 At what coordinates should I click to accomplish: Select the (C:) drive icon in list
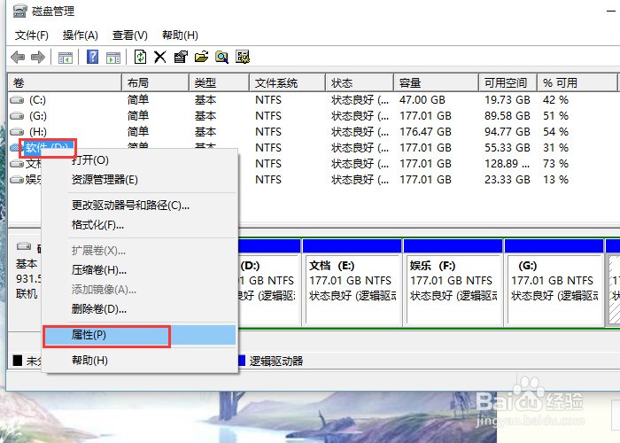coord(17,100)
